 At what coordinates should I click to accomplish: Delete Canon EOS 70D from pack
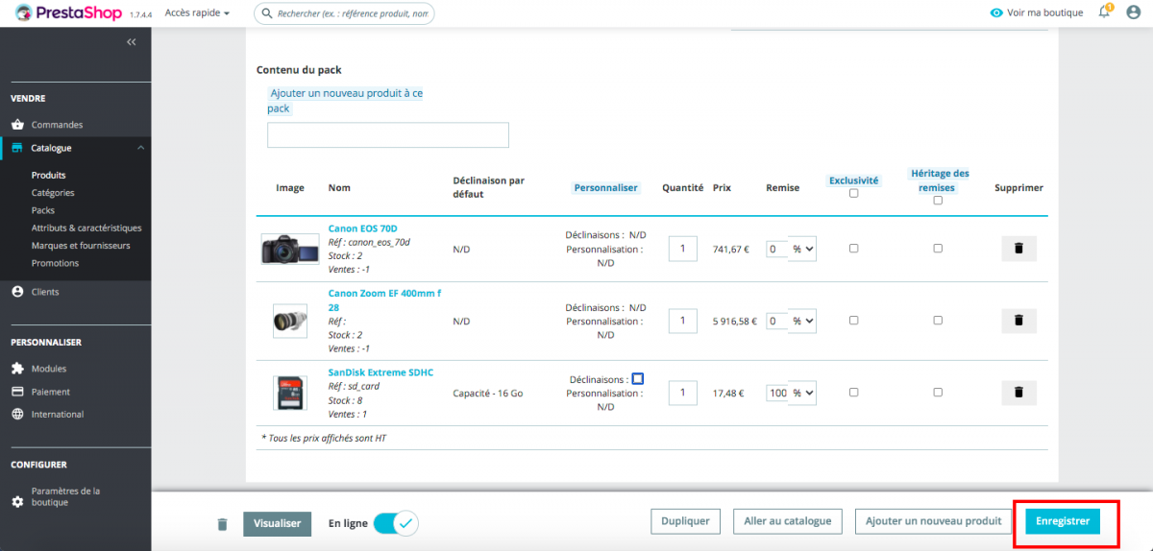1019,249
